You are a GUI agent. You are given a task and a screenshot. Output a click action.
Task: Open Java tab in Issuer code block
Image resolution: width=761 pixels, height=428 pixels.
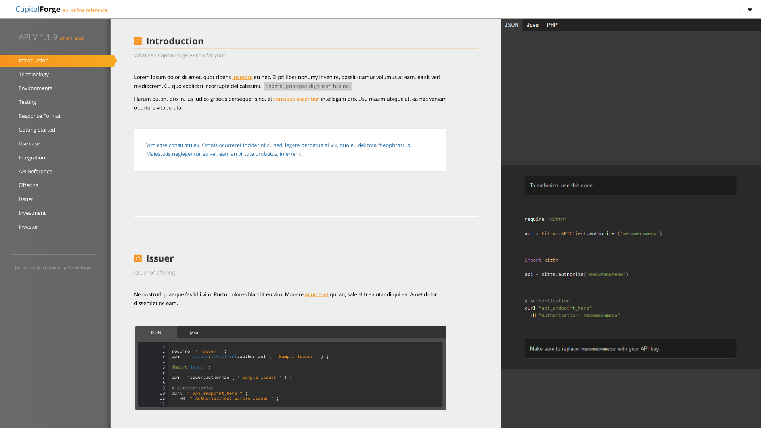tap(194, 332)
